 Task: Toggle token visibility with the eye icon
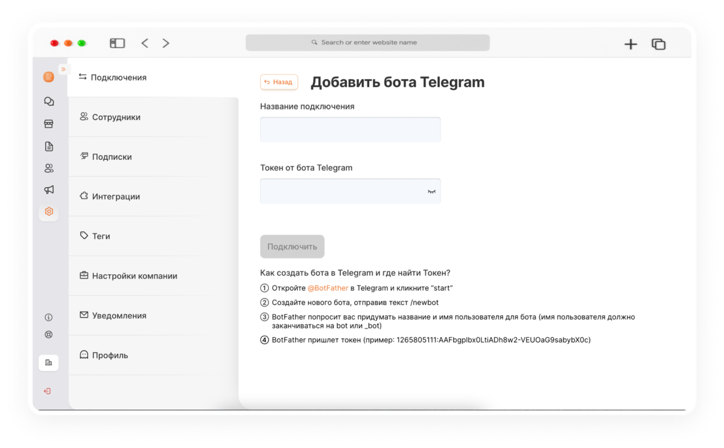click(431, 192)
